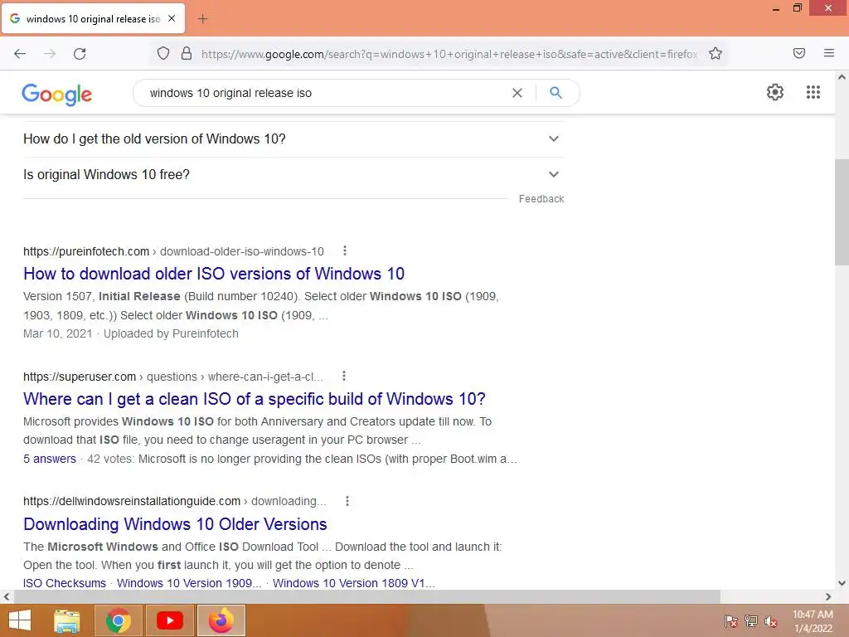Open YouTube from the taskbar
849x637 pixels.
[x=169, y=620]
